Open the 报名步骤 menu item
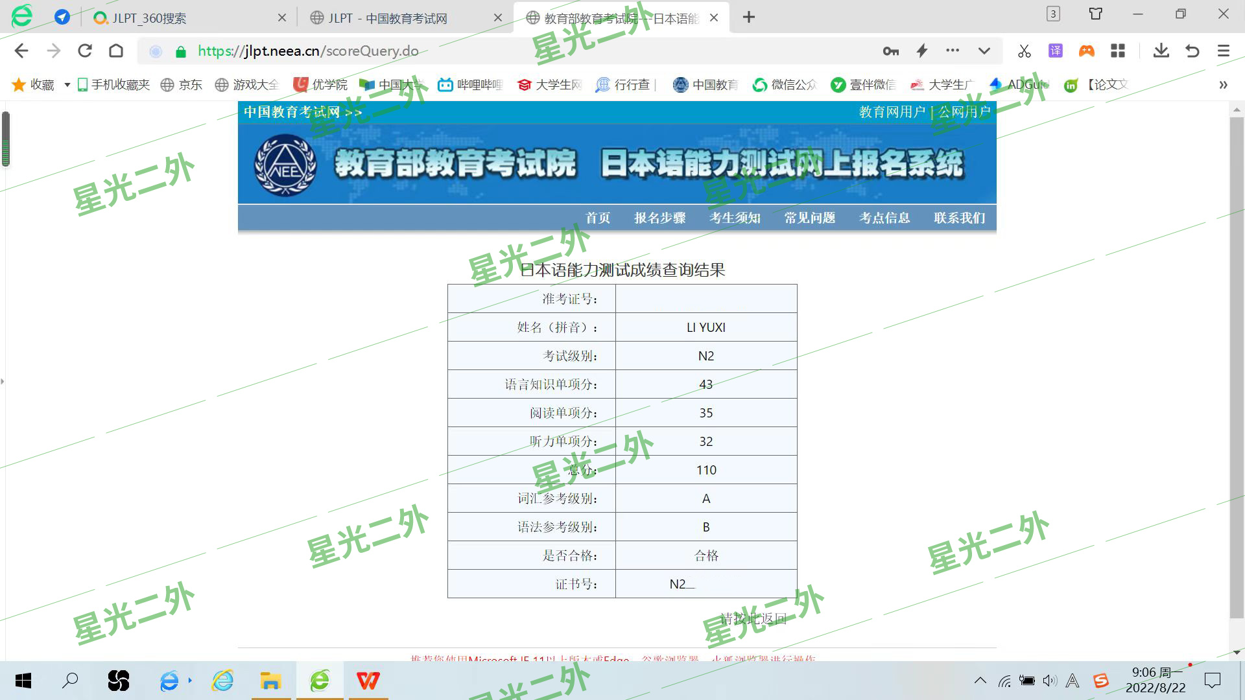Viewport: 1245px width, 700px height. (x=660, y=218)
